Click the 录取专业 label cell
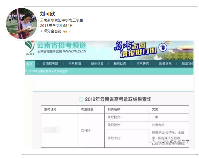199x158 pixels. pos(127,138)
